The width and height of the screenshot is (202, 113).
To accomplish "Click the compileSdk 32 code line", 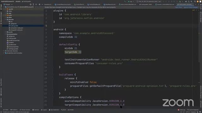I will tap(68, 37).
